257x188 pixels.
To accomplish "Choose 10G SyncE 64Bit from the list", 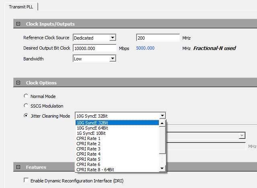I will click(x=92, y=128).
